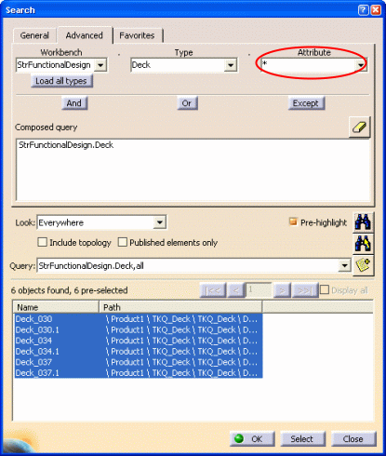Click the Except operator button
This screenshot has width=386, height=456.
[x=306, y=103]
